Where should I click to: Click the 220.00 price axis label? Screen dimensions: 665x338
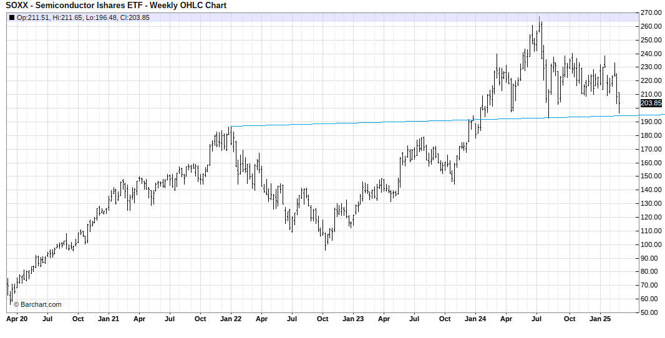652,80
